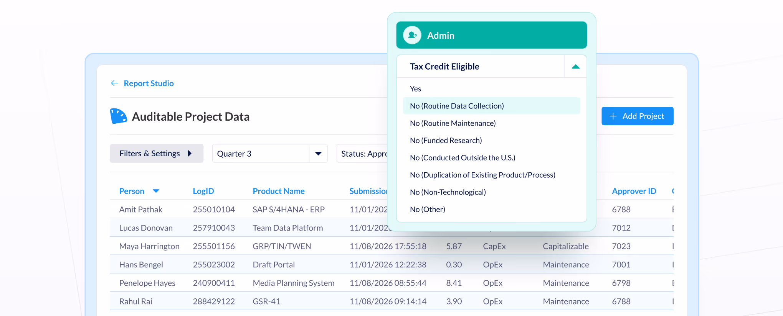This screenshot has width=783, height=316.
Task: Select No (Duplication of Existing Product/Process)
Action: point(482,175)
